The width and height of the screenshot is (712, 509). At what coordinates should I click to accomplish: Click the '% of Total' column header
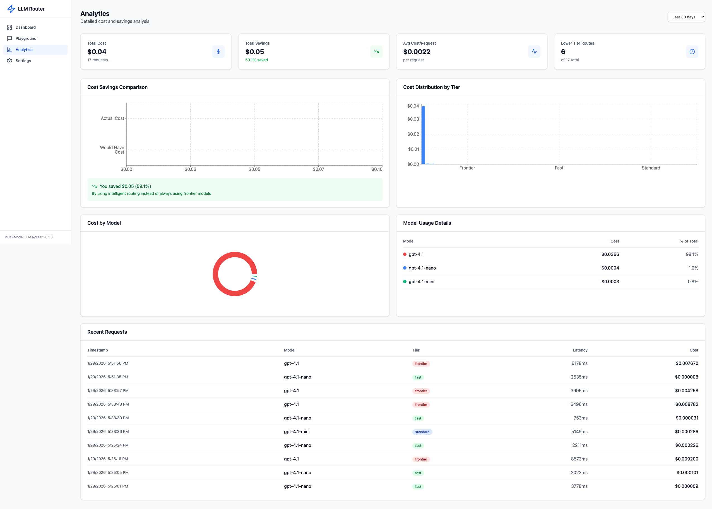(689, 241)
